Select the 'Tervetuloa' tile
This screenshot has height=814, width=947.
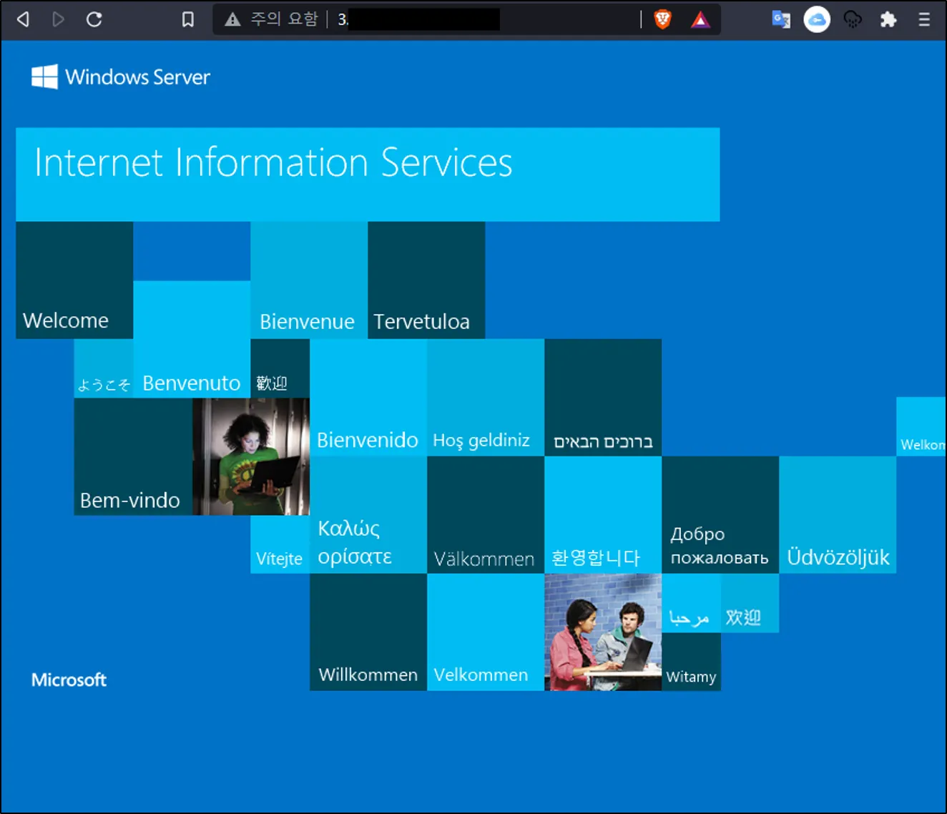coord(426,280)
